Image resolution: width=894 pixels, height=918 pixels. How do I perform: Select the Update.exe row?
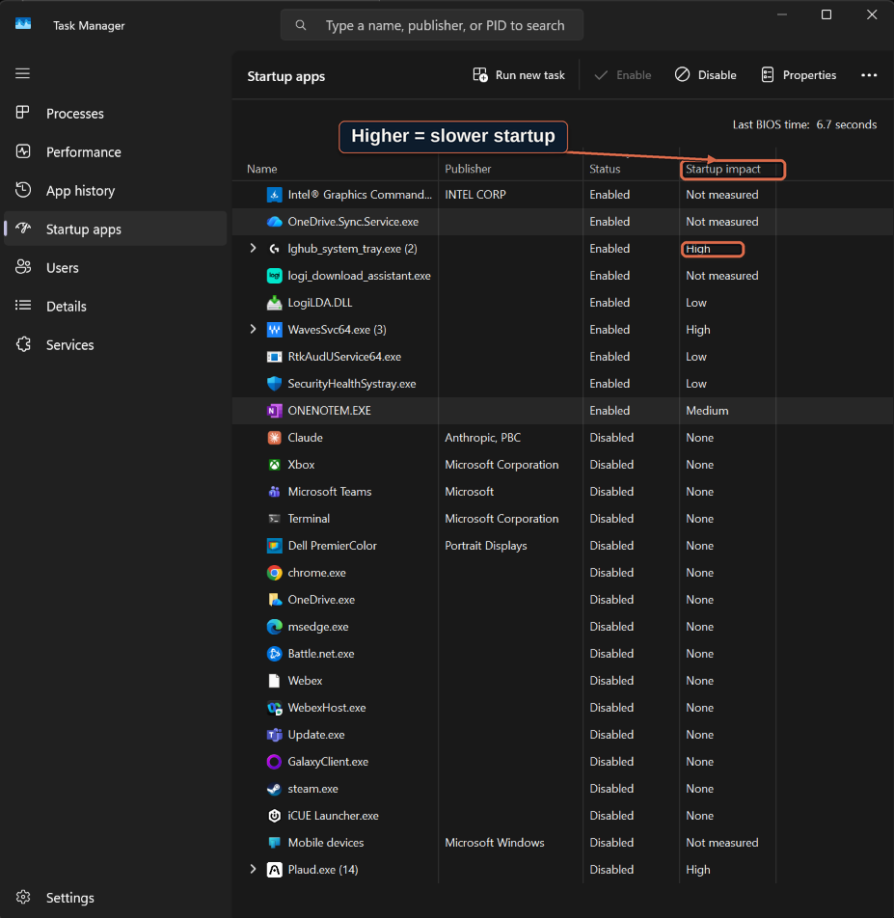pos(562,734)
